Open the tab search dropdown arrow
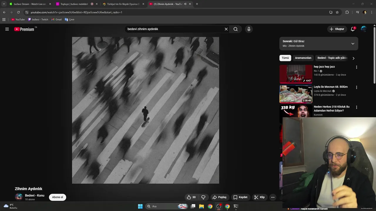 coord(4,4)
